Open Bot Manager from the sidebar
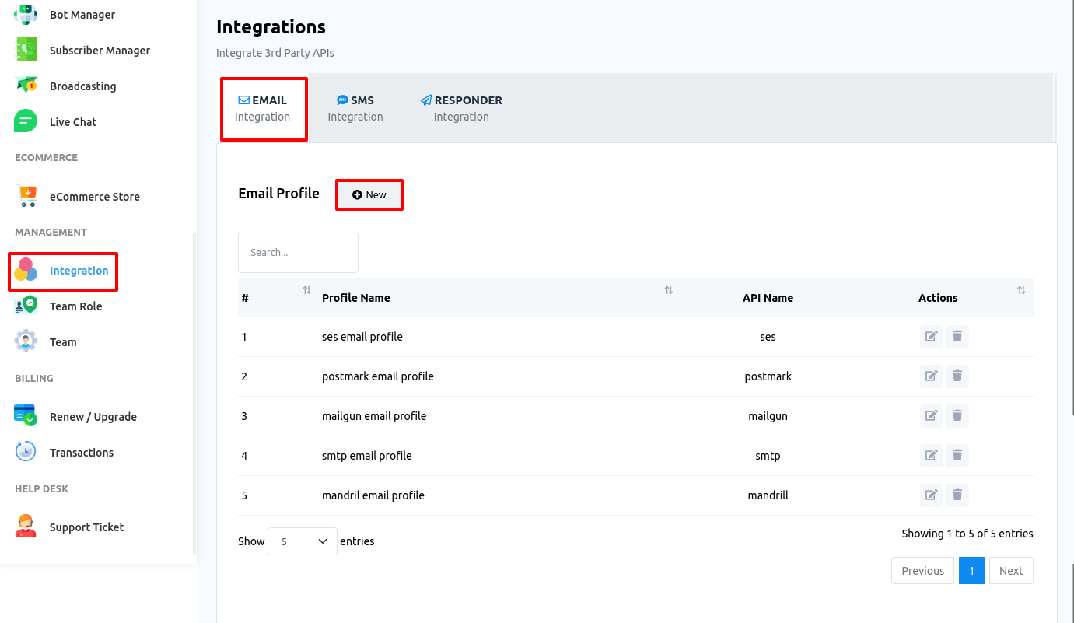1074x623 pixels. click(82, 15)
